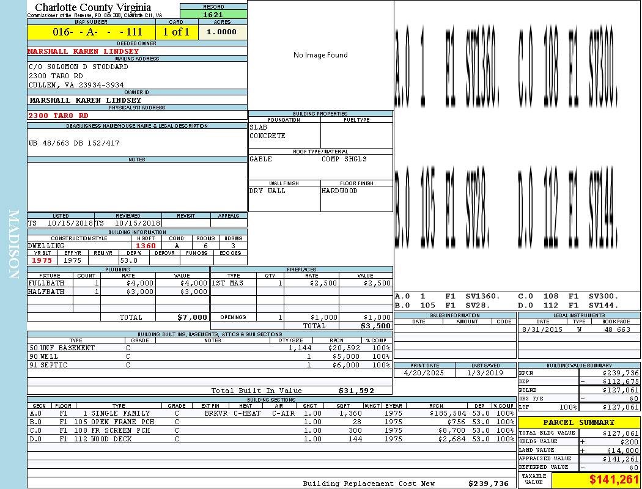Image resolution: width=642 pixels, height=489 pixels.
Task: Click unfinished basement RPCN $20,592
Action: [x=344, y=348]
